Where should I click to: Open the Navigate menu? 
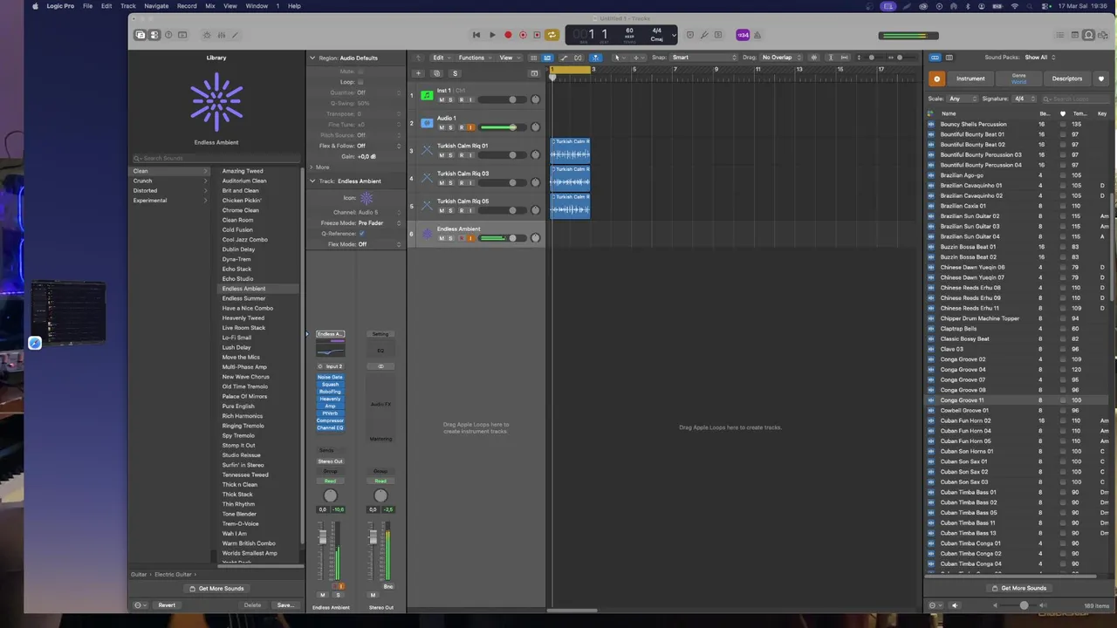[156, 6]
